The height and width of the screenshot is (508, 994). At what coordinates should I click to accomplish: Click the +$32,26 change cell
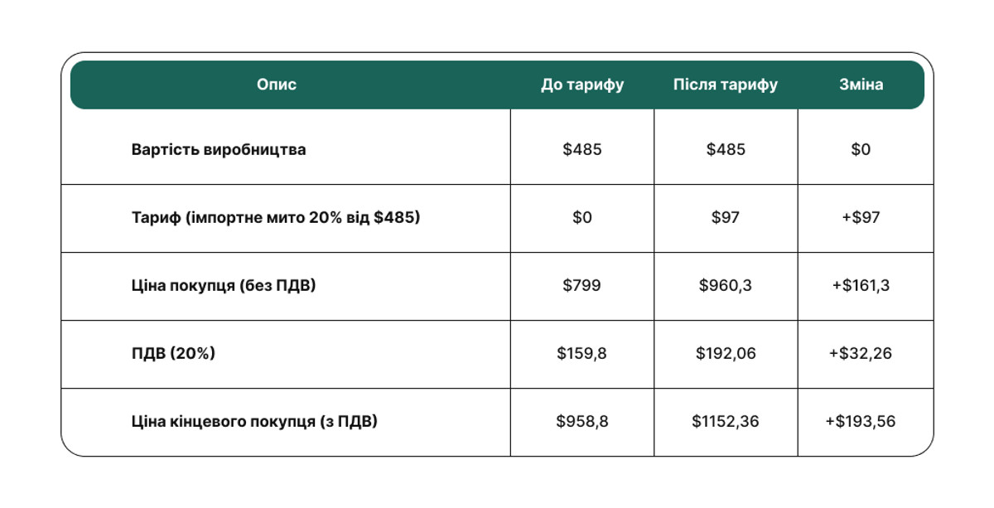coord(861,354)
